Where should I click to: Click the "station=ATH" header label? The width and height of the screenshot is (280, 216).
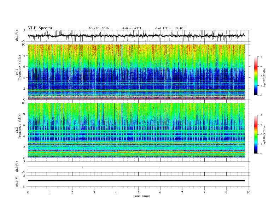tap(131, 28)
